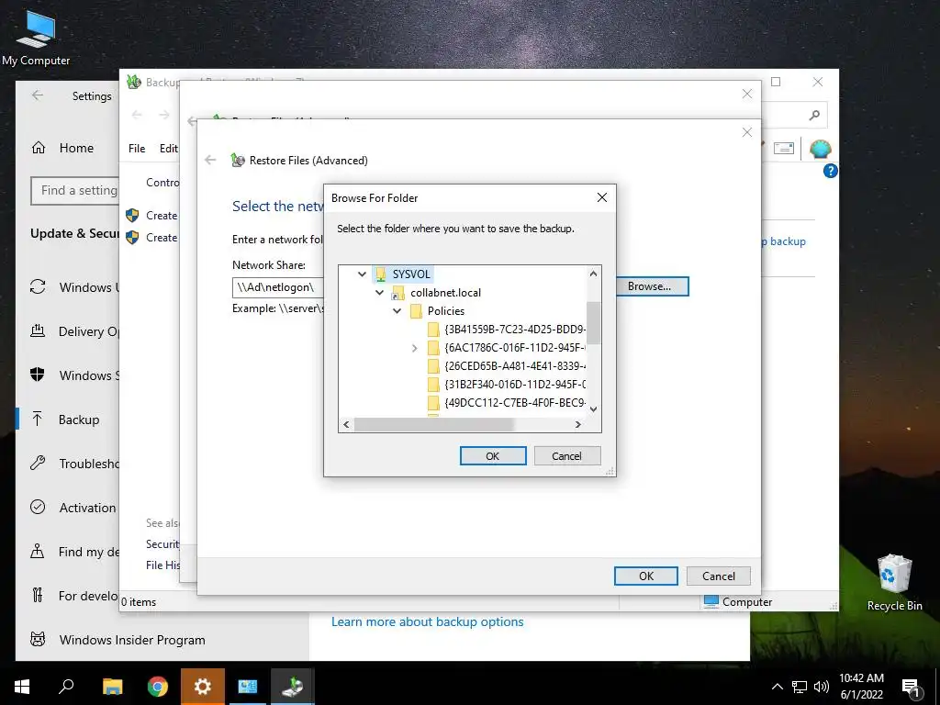Open the Edit menu in Backup window
Image resolution: width=940 pixels, height=705 pixels.
click(x=169, y=148)
